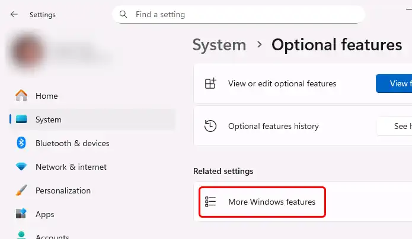Select Accounts in the sidebar
Screen dimensions: 412x239
coord(52,235)
